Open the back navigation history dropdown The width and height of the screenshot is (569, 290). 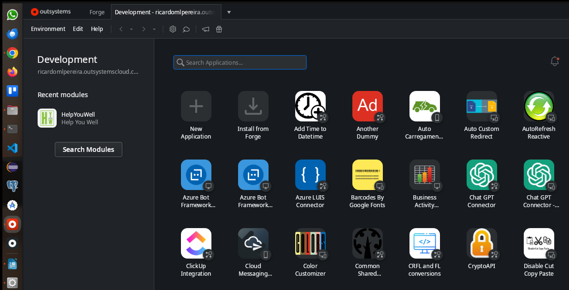(x=131, y=29)
